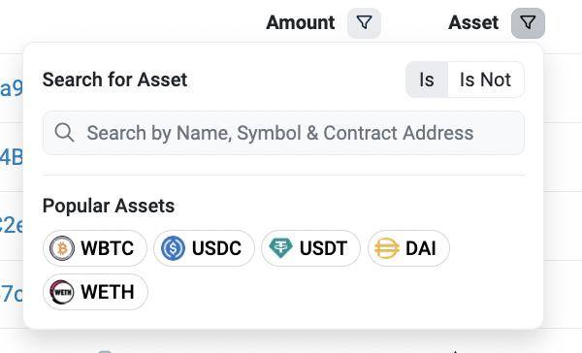This screenshot has width=582, height=353.
Task: Close the Asset column filter funnel
Action: (x=528, y=23)
